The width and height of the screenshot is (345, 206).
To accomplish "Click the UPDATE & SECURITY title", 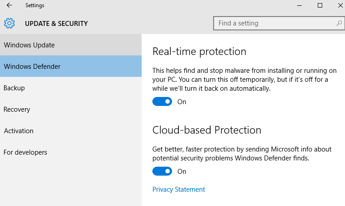I will (x=56, y=23).
